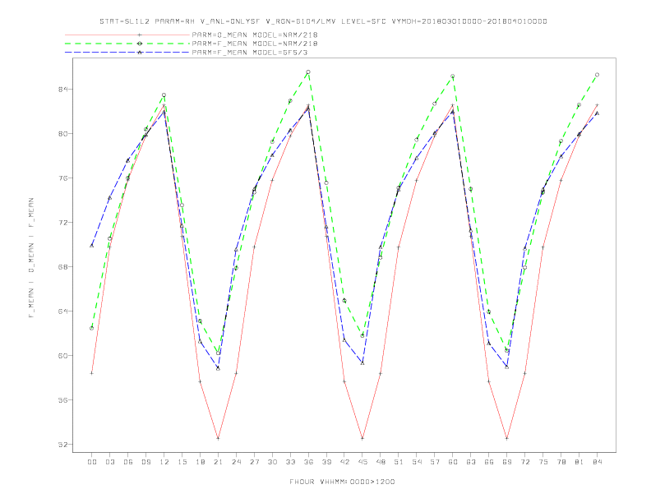
Task: Click x-axis forecast hour label 72
Action: point(524,462)
